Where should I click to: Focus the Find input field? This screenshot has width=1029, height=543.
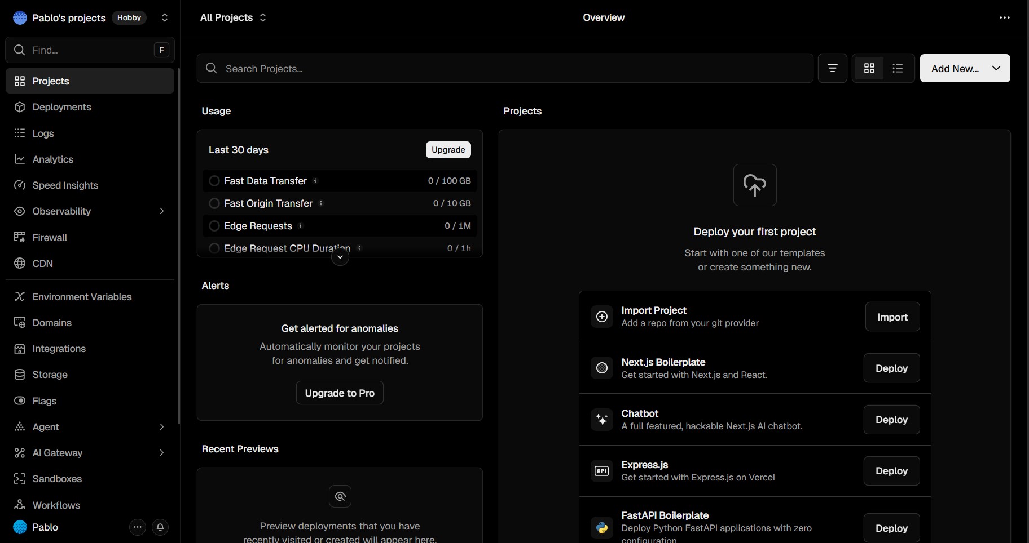90,50
